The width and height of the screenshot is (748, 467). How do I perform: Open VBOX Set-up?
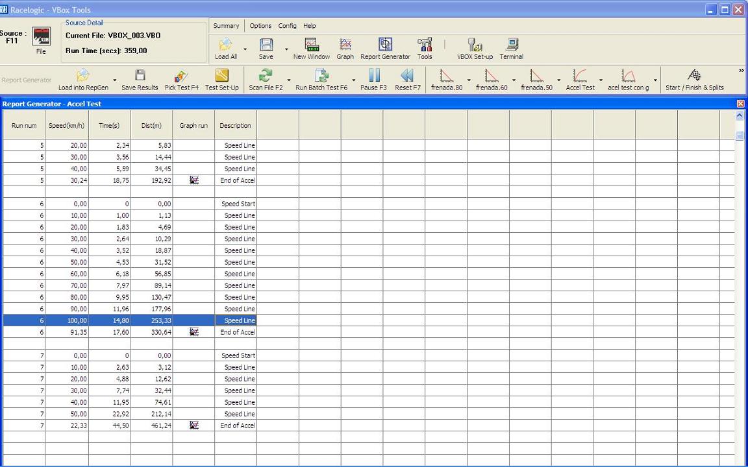coord(475,49)
